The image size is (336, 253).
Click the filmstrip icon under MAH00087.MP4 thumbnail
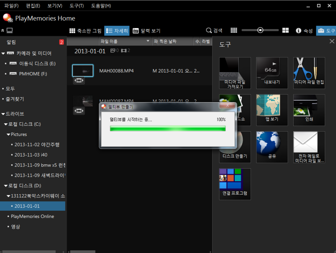79,111
